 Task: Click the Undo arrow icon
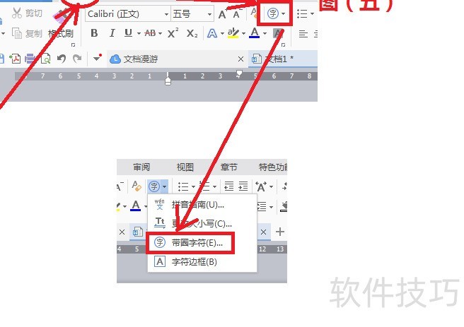pos(62,59)
